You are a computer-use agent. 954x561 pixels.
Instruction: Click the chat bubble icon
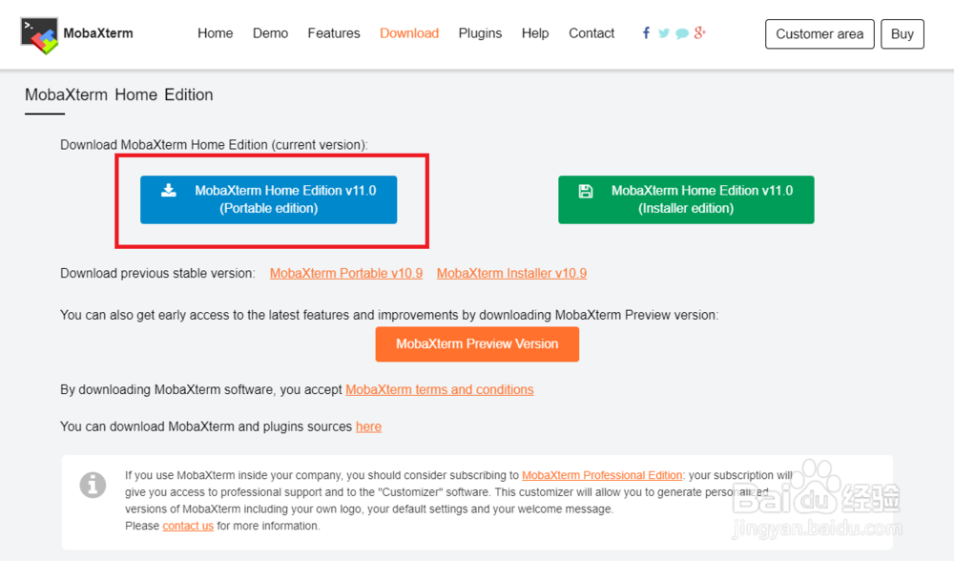click(x=682, y=33)
